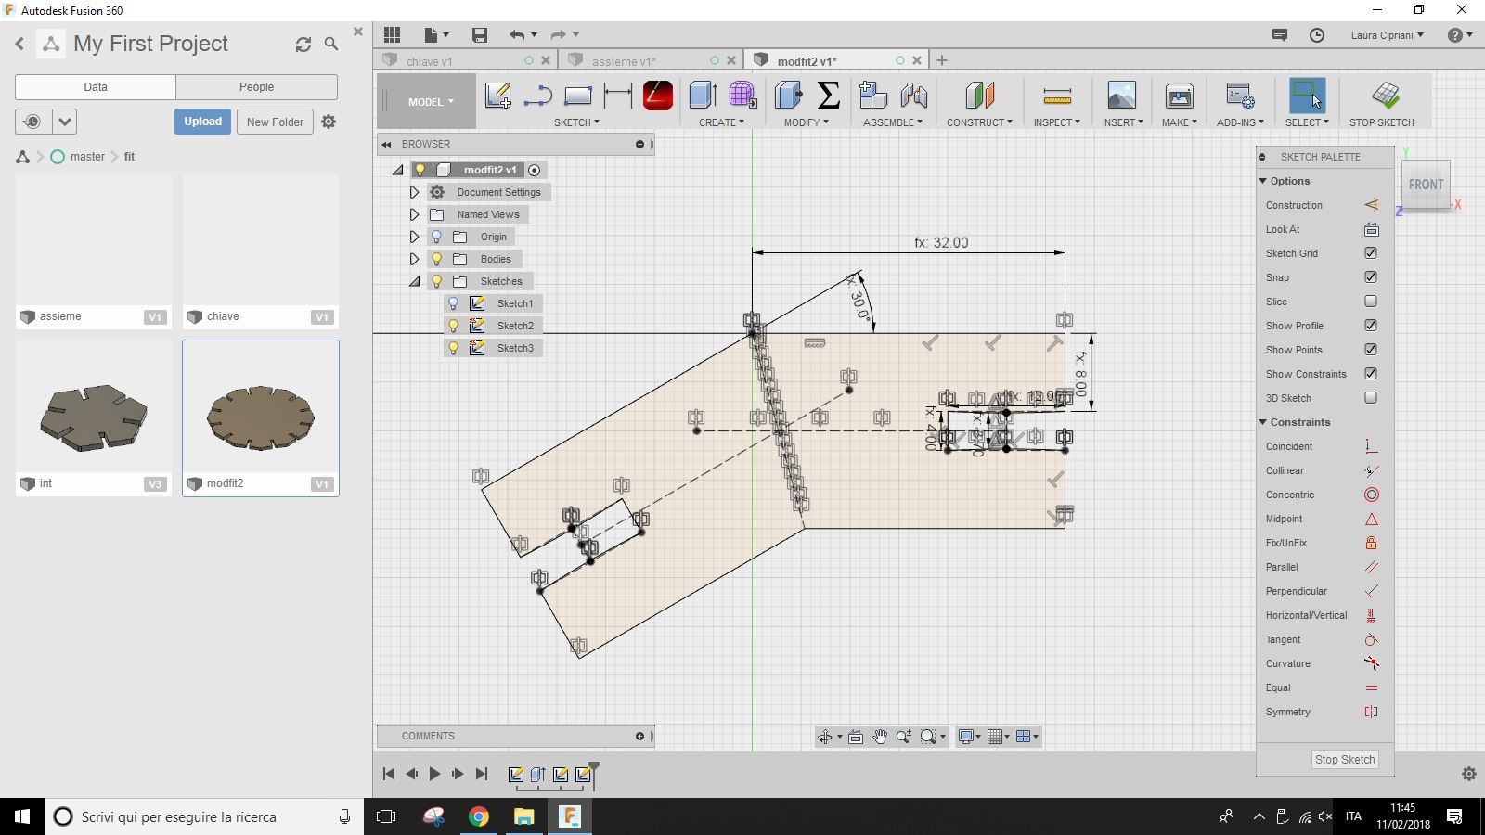Click the Construct plane icon
This screenshot has width=1485, height=835.
(x=979, y=96)
